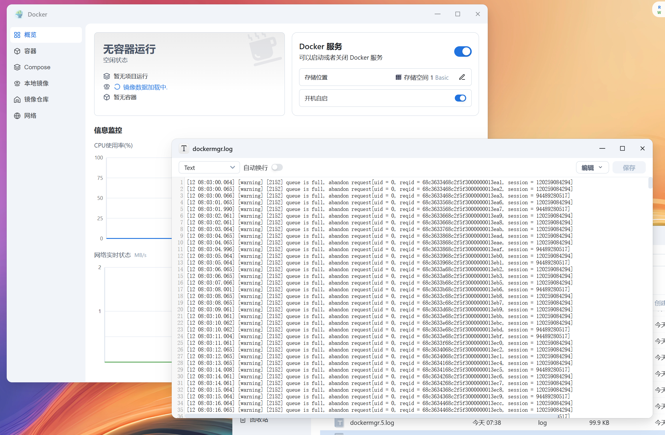Click the Compose layers icon in the sidebar
Screen dimensions: 665x435
pos(17,67)
